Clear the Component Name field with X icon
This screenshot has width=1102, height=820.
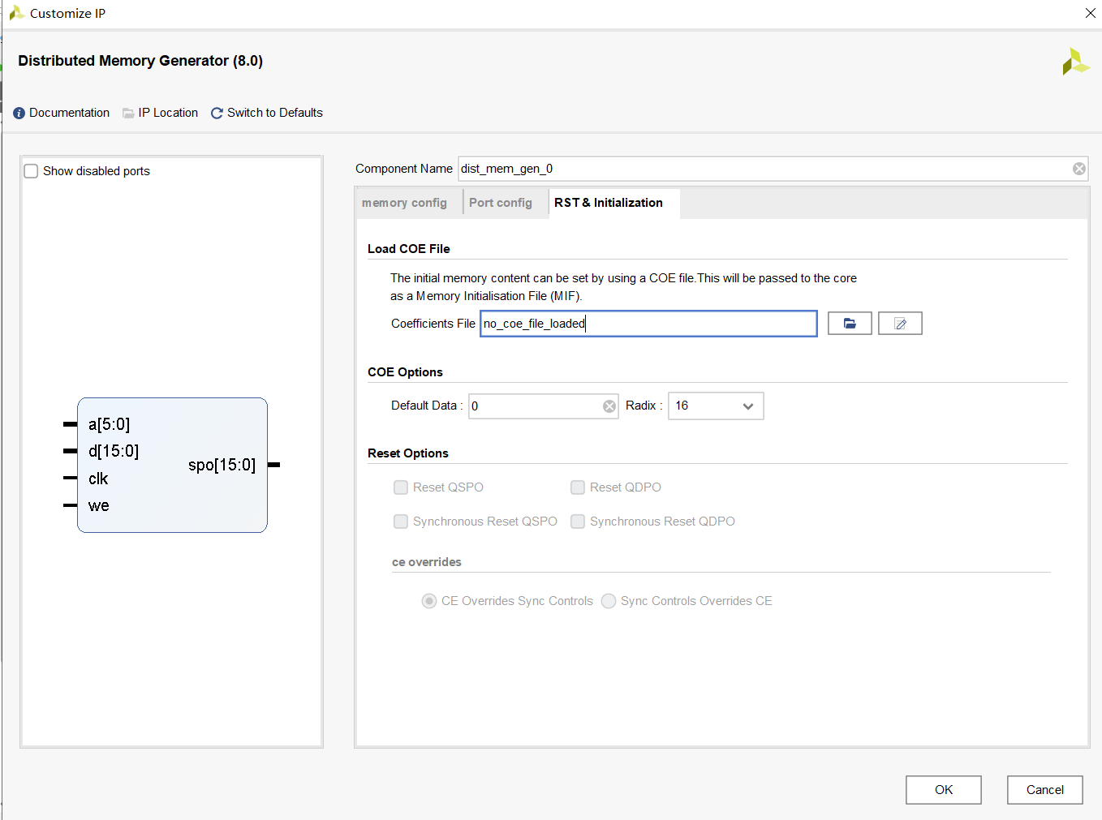point(1078,169)
